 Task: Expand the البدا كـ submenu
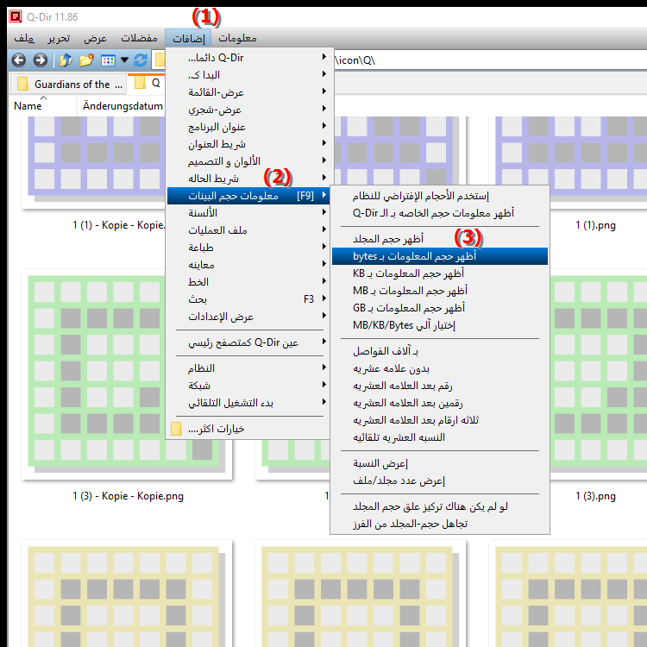(248, 75)
